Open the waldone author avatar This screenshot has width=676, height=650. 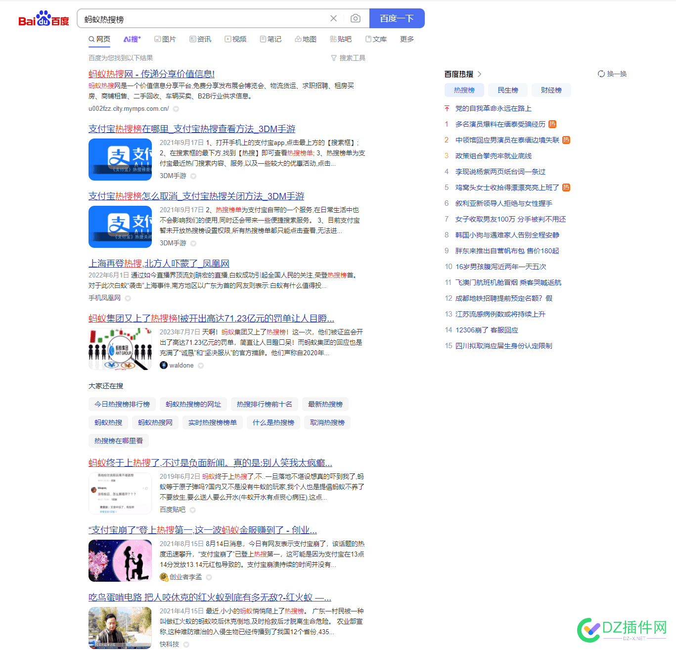coord(164,365)
